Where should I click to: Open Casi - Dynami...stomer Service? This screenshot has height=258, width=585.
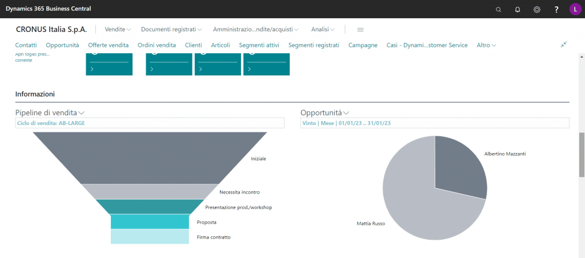coord(427,45)
